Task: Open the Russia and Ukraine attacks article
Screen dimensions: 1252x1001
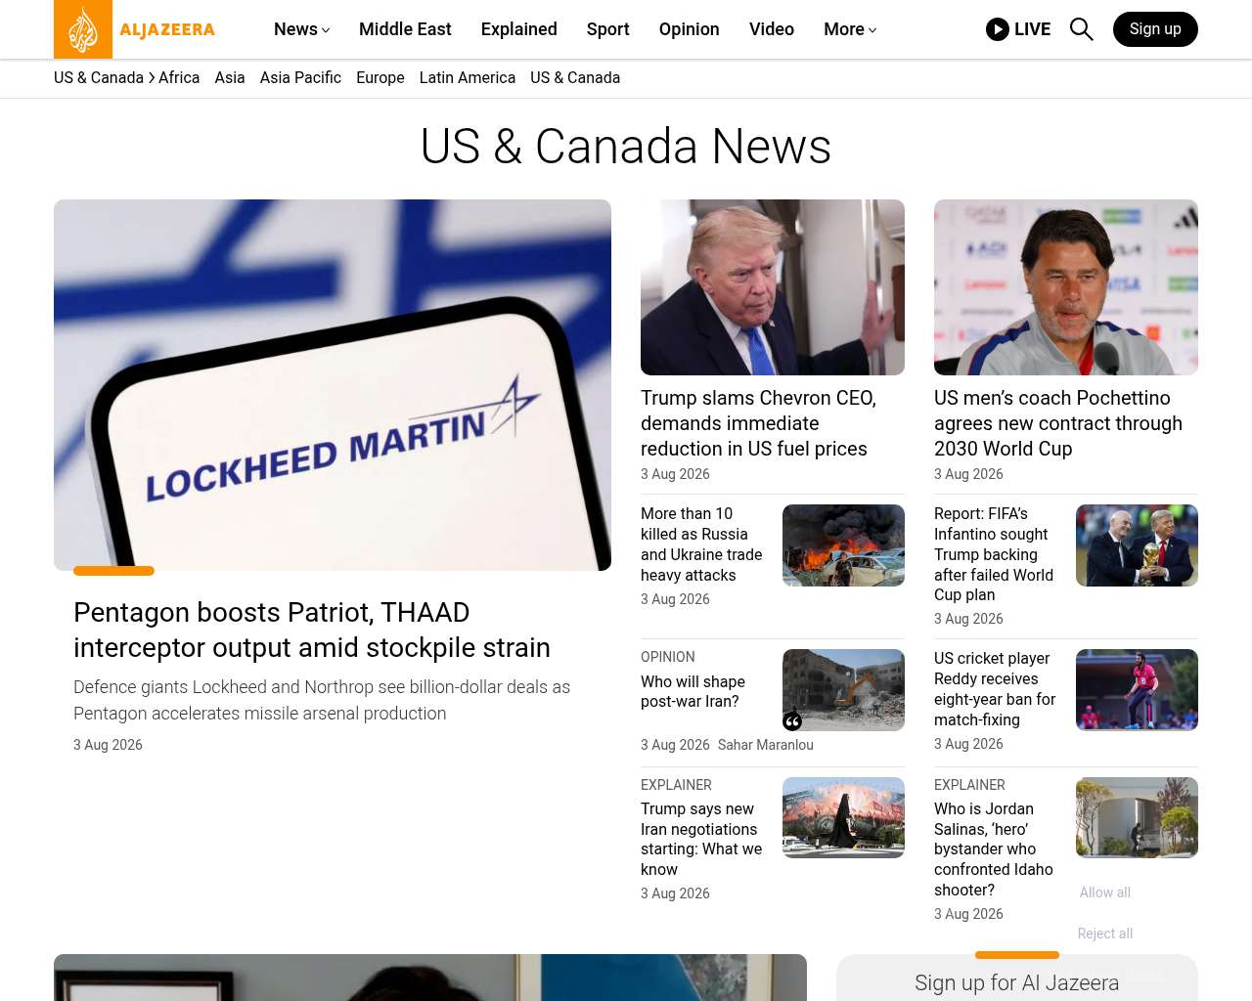Action: coord(701,544)
